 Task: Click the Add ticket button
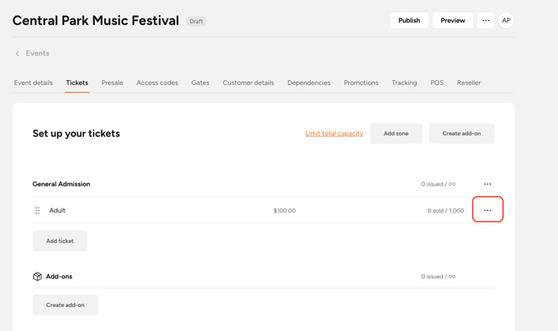60,241
